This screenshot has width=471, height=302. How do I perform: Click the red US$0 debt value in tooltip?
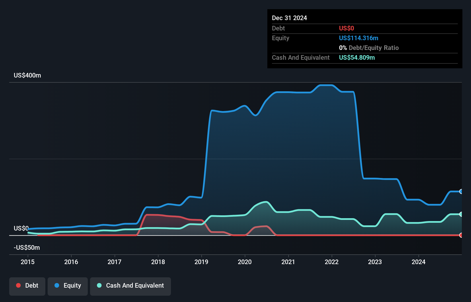click(x=347, y=28)
